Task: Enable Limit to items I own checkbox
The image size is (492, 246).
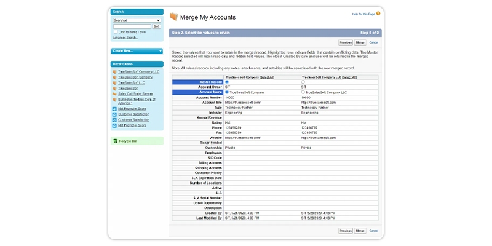Action: (115, 31)
